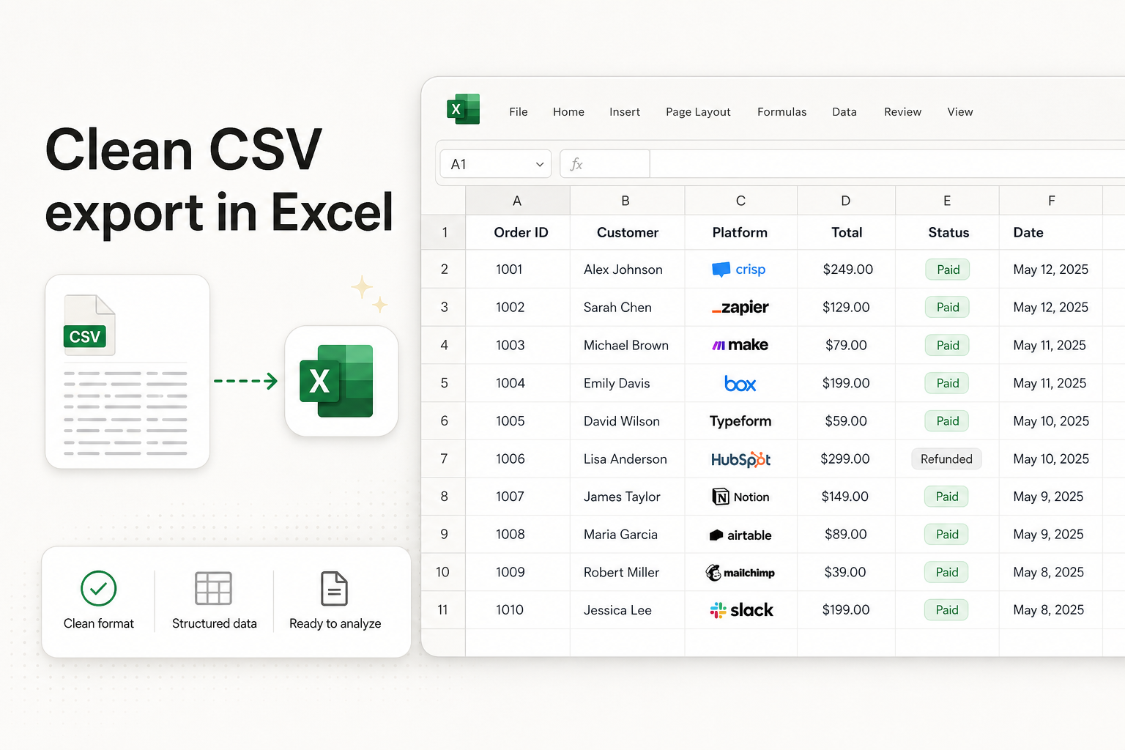This screenshot has width=1125, height=750.
Task: Select column C header
Action: (740, 201)
